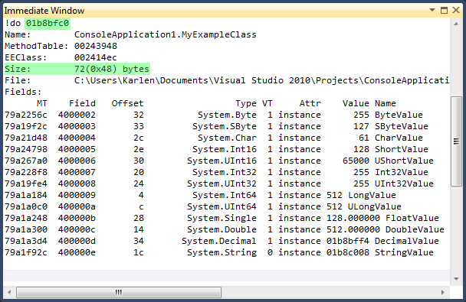Viewport: 466px width, 302px height.
Task: Click the ByteValue field name
Action: coord(399,115)
